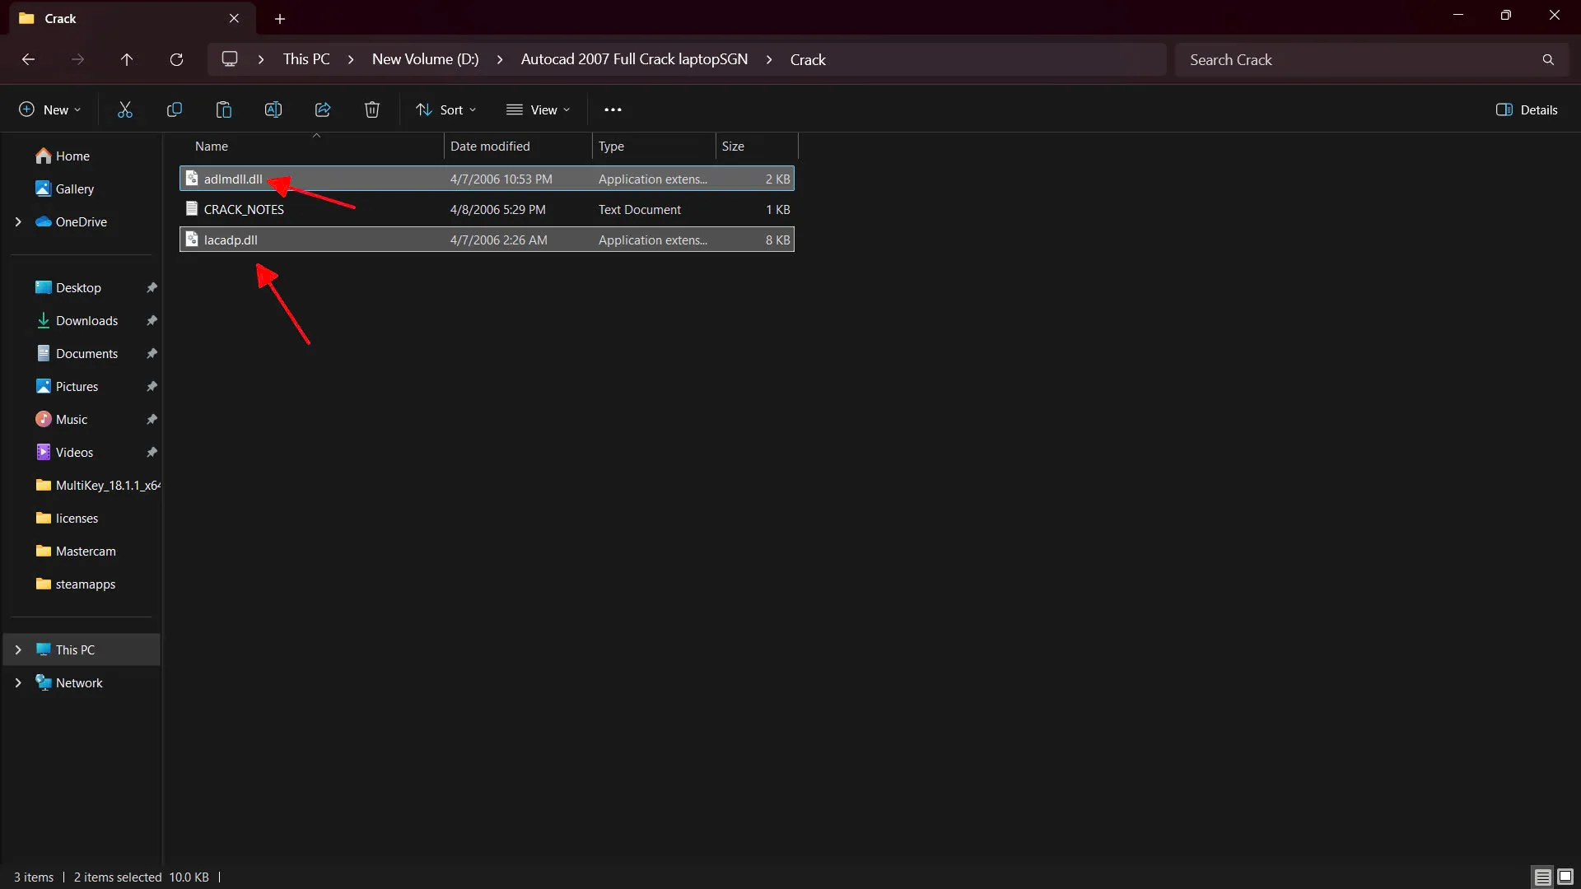
Task: Click the Search Crack input field
Action: pos(1359,59)
